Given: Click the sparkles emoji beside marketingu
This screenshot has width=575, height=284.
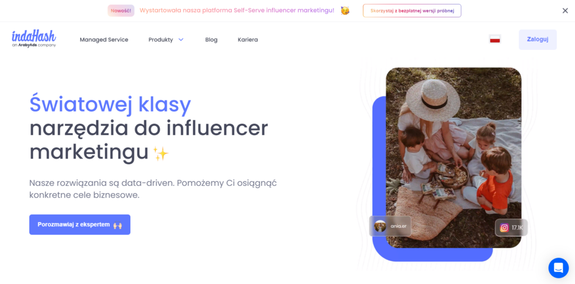Looking at the screenshot, I should tap(160, 153).
